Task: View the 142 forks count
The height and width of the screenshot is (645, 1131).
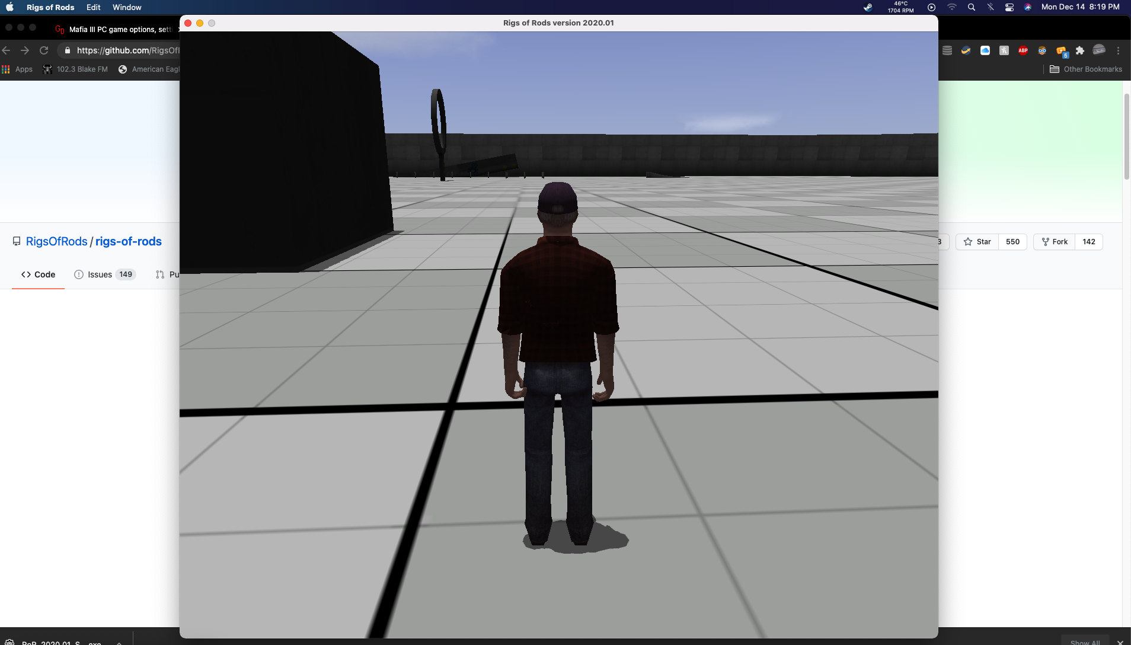Action: (x=1089, y=242)
